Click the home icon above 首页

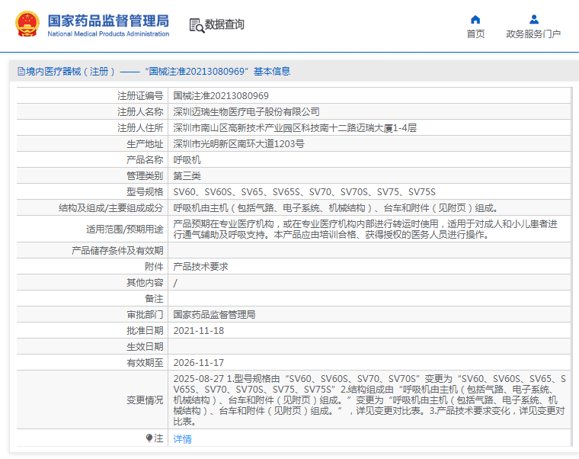point(475,19)
